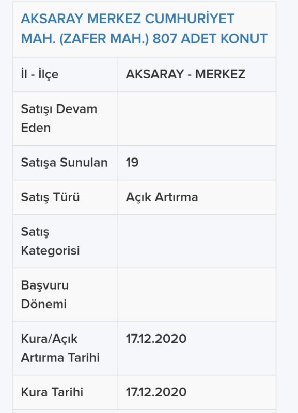Click the empty Başvuru Dönemi value cell
The width and height of the screenshot is (298, 413).
(197, 295)
